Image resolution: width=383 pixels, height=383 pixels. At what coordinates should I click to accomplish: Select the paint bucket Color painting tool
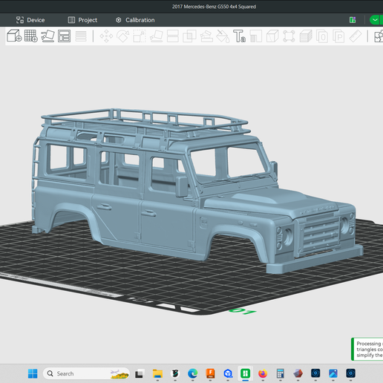point(223,36)
